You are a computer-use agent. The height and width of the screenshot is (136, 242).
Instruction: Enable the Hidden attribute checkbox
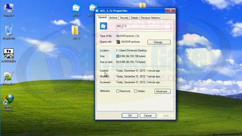(135, 91)
